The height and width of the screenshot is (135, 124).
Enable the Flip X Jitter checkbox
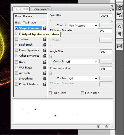pyautogui.click(x=50, y=93)
